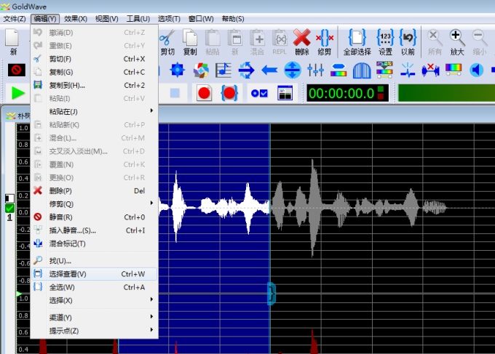The height and width of the screenshot is (354, 495).
Task: Choose 复制(G) from the edit menu
Action: 95,72
